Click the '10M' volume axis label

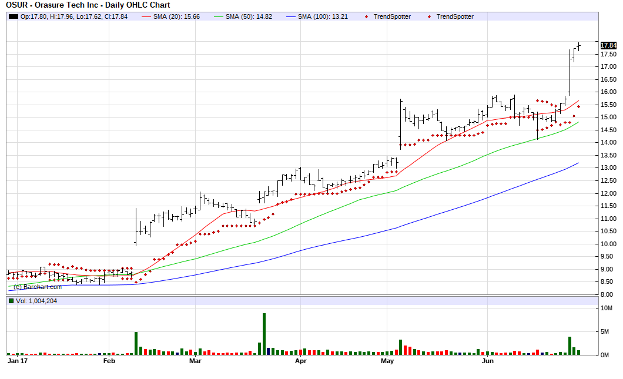607,308
